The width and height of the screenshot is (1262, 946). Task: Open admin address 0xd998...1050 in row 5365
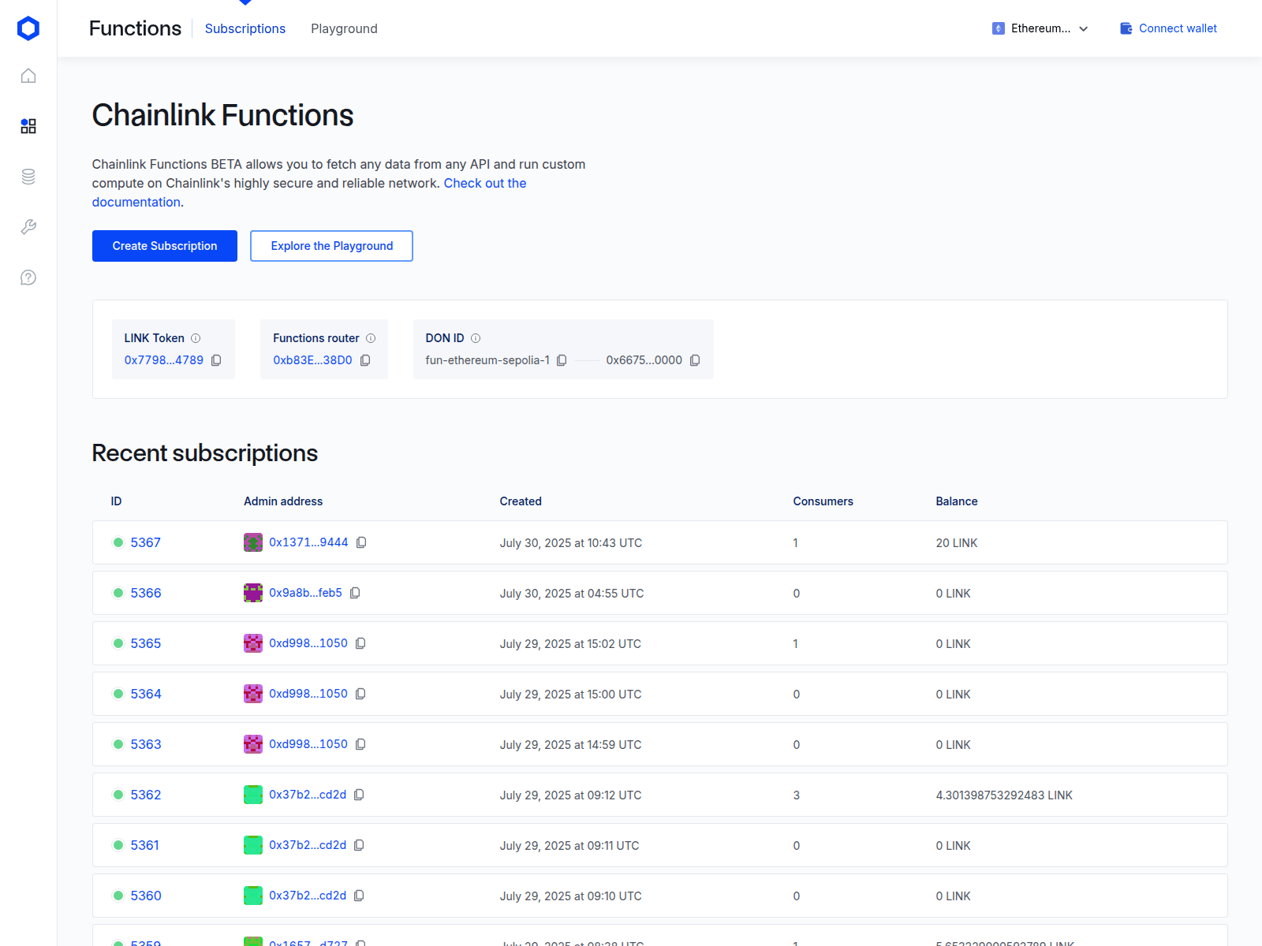308,643
